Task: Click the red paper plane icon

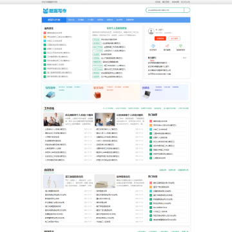Action: pyautogui.click(x=167, y=46)
